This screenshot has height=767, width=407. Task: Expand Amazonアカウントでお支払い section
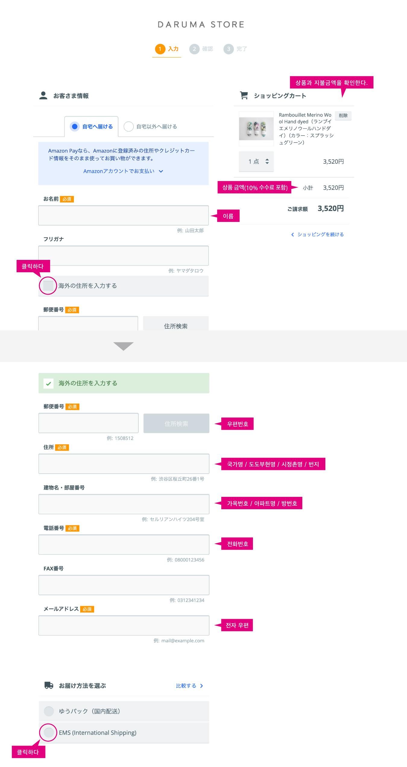(x=123, y=171)
